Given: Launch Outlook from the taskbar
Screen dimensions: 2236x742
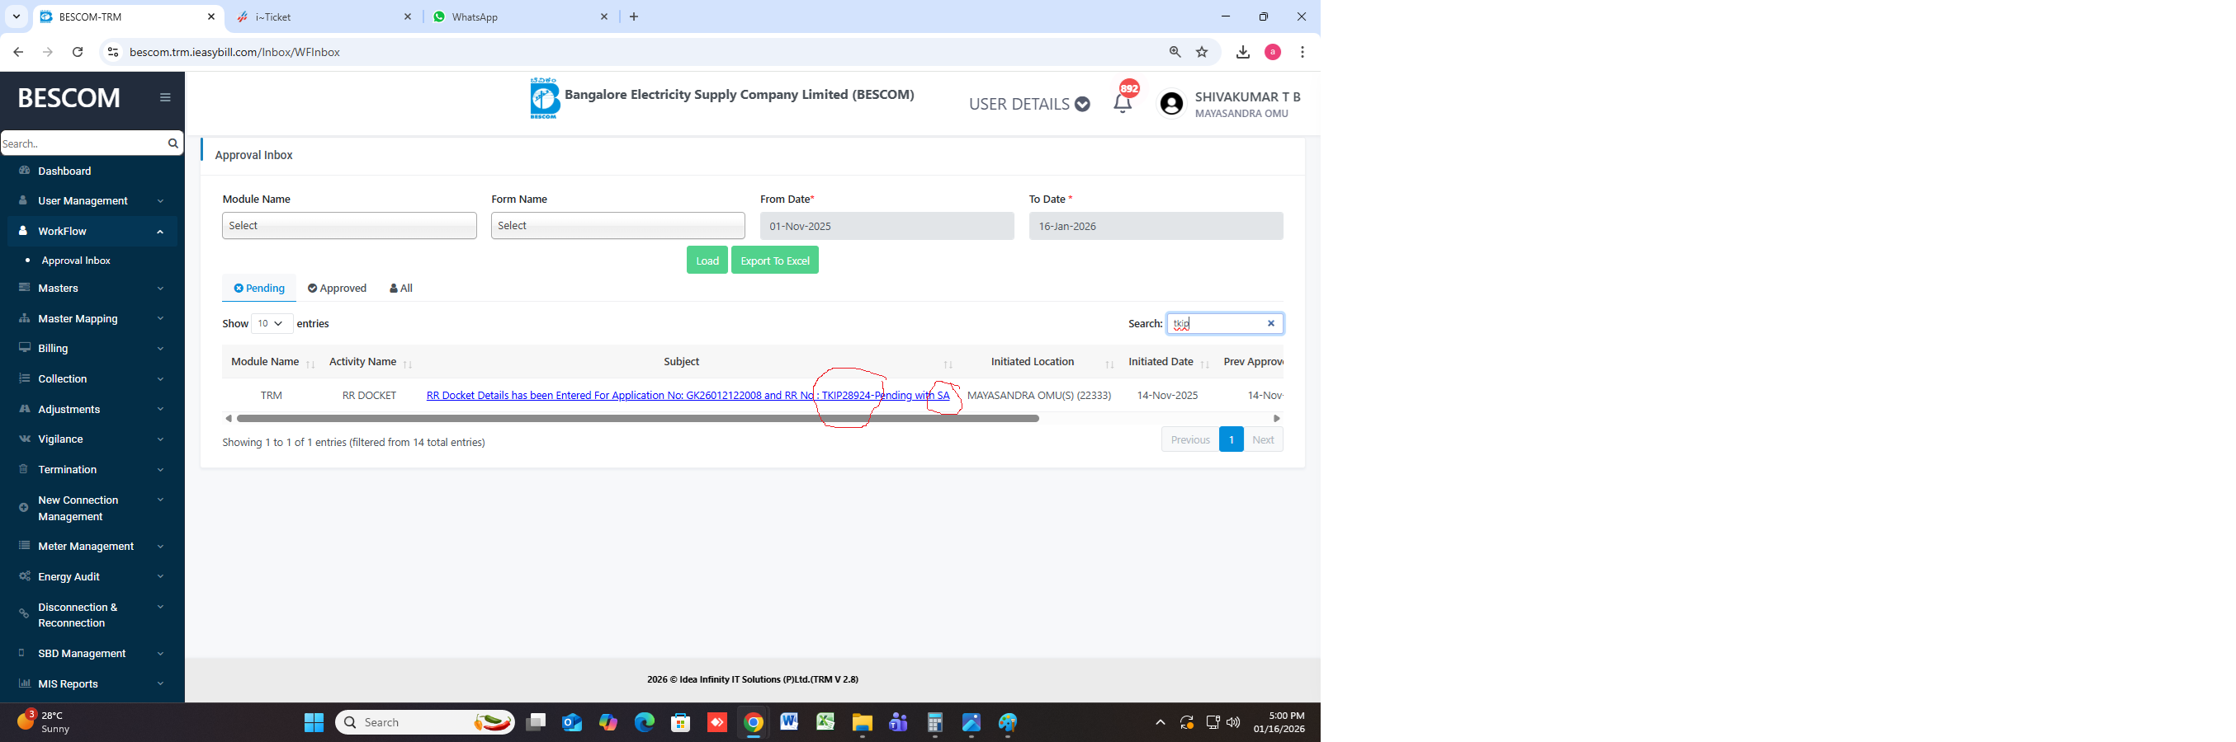Looking at the screenshot, I should click(572, 722).
